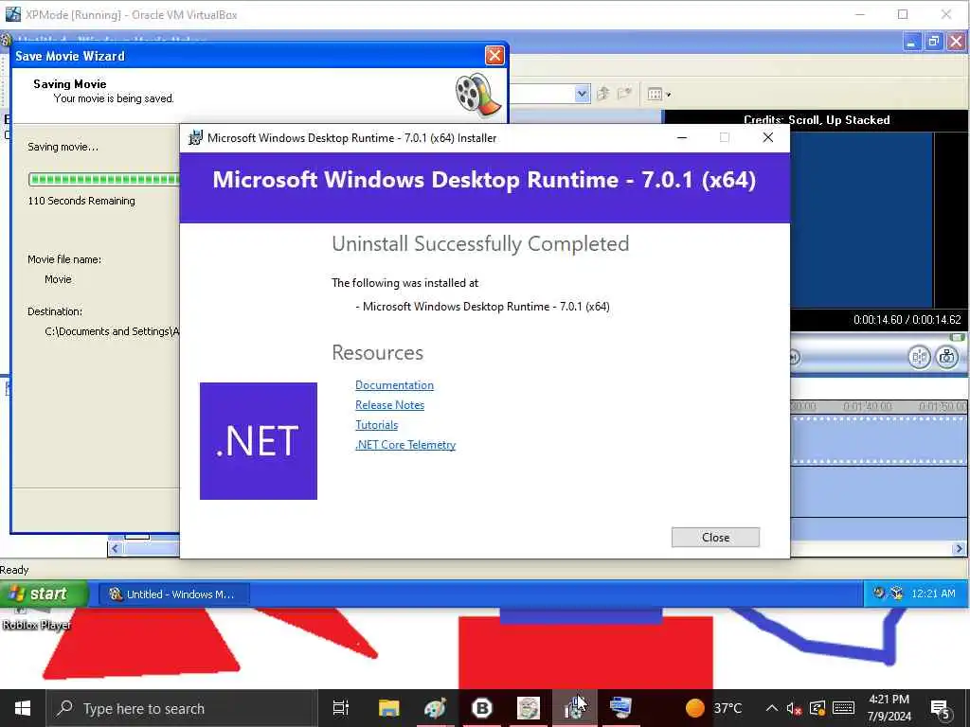
Task: Open the collections dropdown in Movie Maker
Action: pyautogui.click(x=582, y=94)
